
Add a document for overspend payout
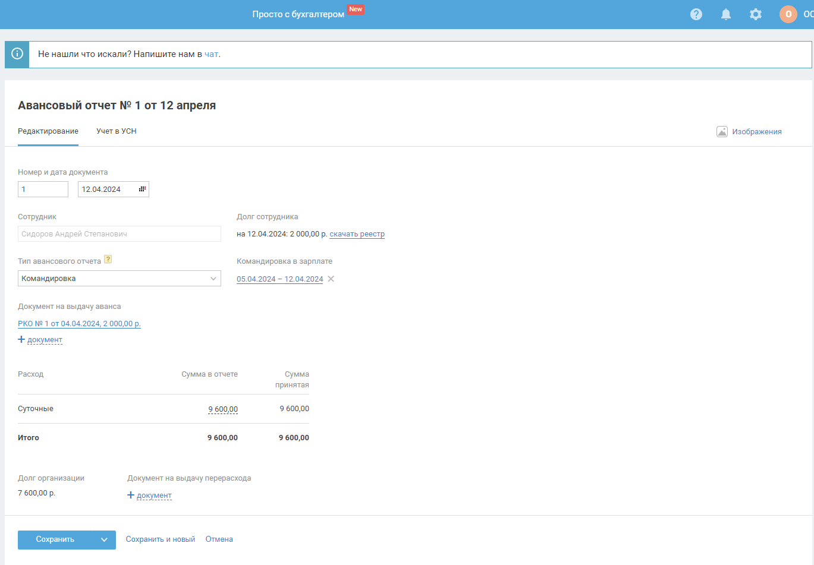154,495
